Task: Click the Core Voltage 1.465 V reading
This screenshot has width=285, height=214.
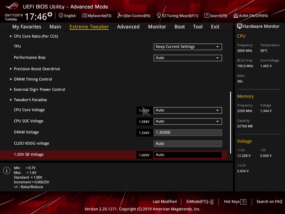Action: click(x=266, y=66)
